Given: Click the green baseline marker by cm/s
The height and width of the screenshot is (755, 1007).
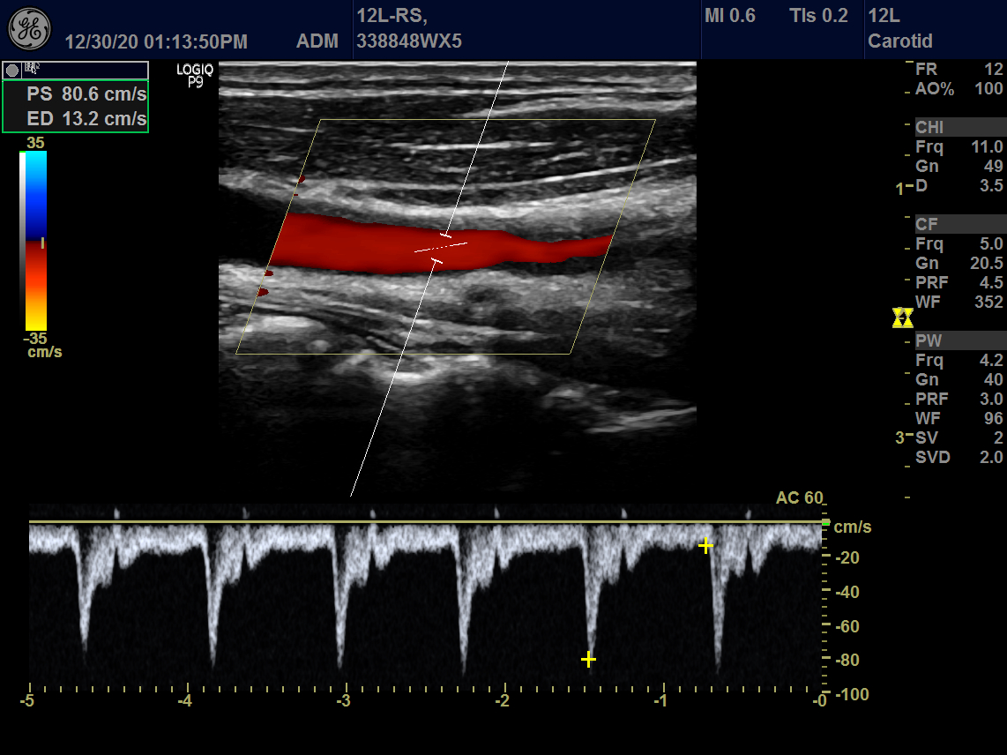Looking at the screenshot, I should [825, 523].
